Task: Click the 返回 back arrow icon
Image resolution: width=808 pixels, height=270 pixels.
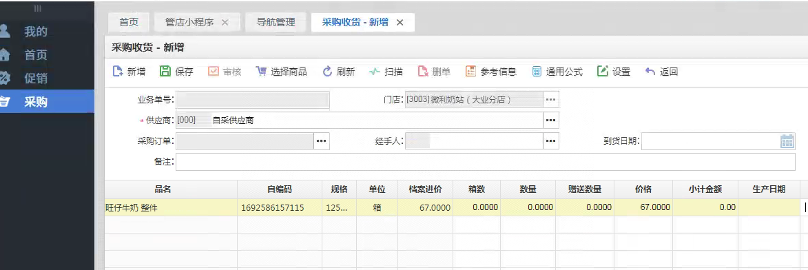Action: pyautogui.click(x=650, y=72)
